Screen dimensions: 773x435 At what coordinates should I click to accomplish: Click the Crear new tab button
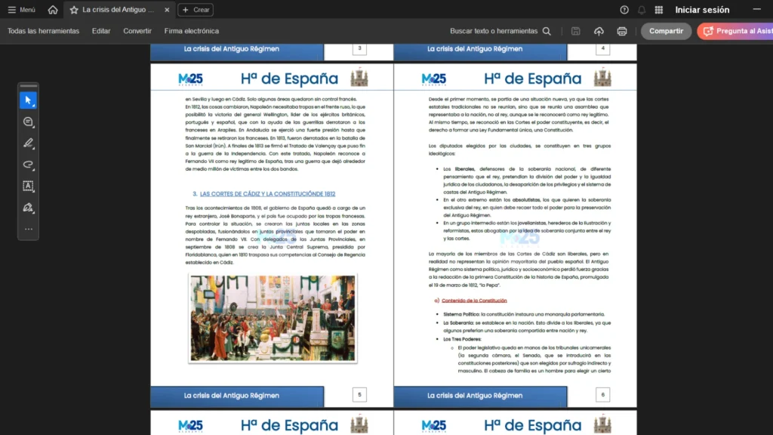[196, 10]
